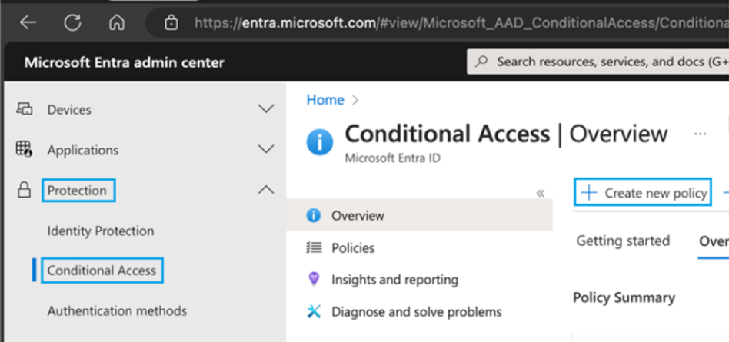
Task: Follow the Home breadcrumb link
Action: 325,100
